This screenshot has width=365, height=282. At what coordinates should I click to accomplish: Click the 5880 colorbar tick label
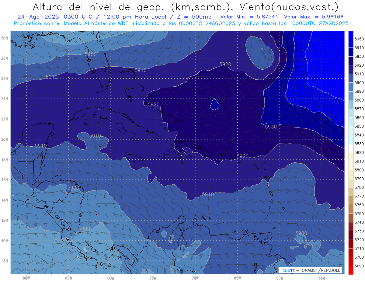point(359,100)
